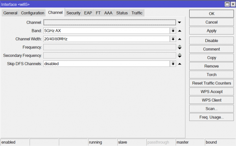Click into the Channel input field
The width and height of the screenshot is (236, 146).
coord(110,22)
